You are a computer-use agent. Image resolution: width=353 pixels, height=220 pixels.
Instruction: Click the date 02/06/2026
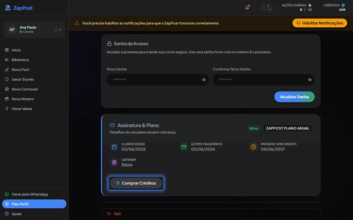coord(203,149)
